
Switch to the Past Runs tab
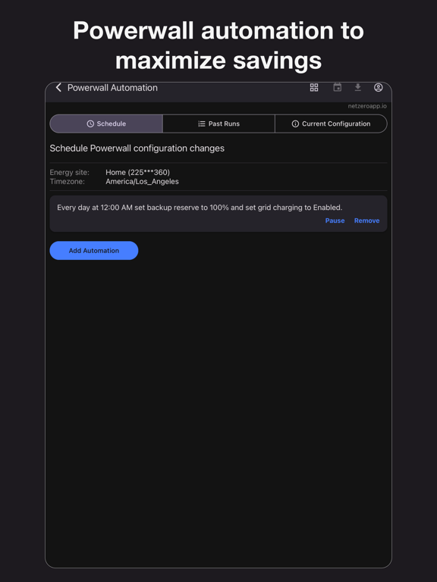218,124
